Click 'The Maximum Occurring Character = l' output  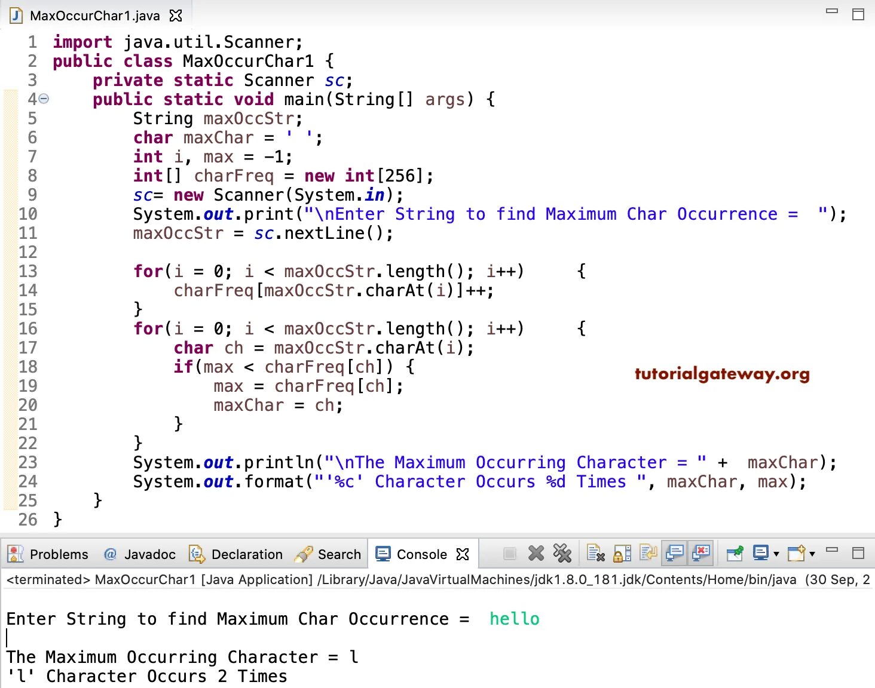click(x=182, y=657)
